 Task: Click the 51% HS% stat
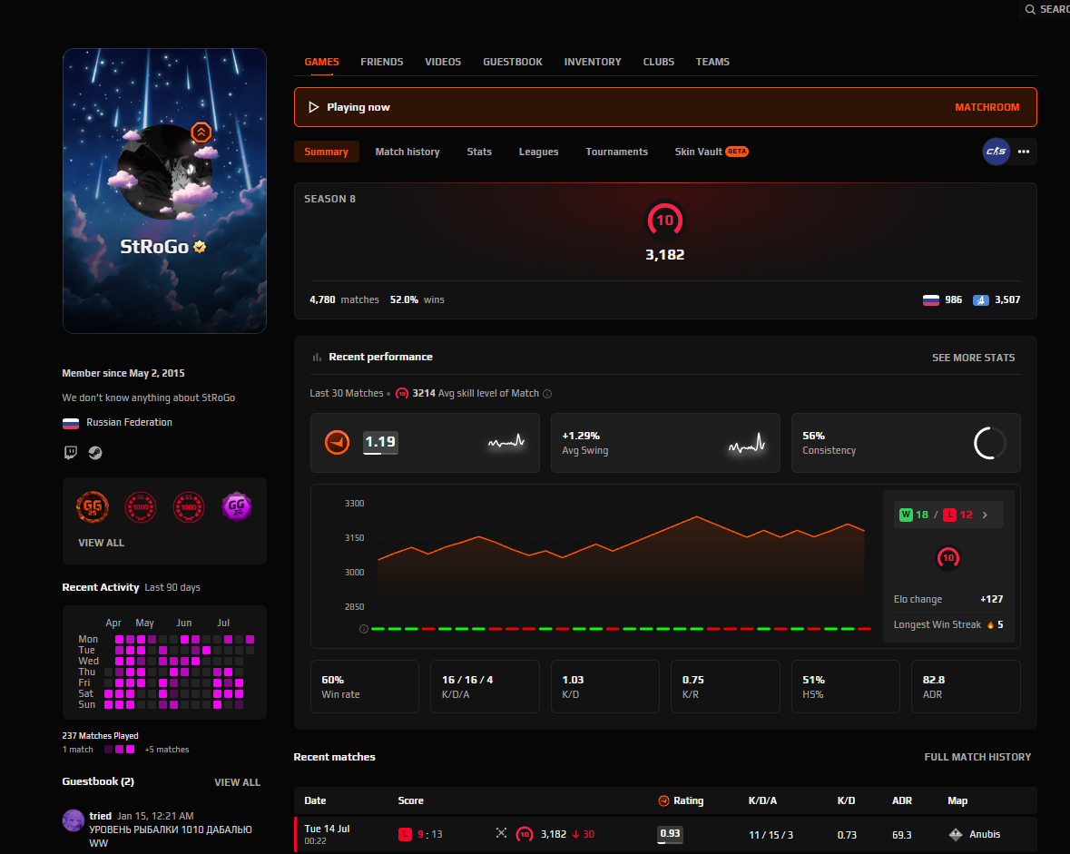pos(846,687)
